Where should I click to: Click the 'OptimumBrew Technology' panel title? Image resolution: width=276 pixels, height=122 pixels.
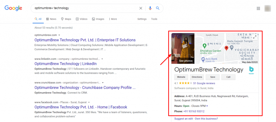tap(209, 70)
